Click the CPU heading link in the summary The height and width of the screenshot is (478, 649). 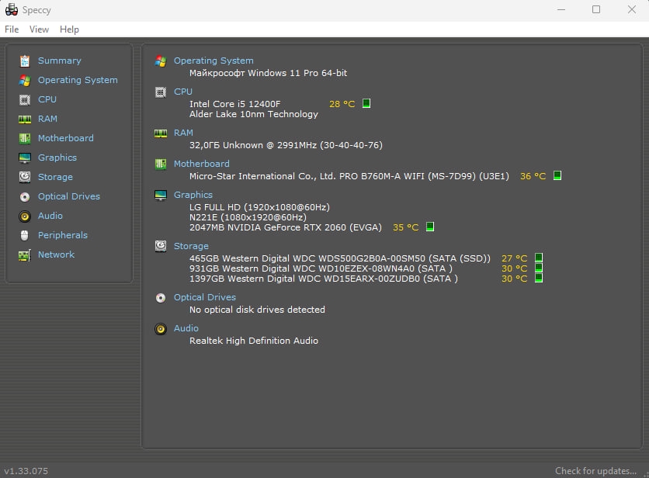click(x=183, y=92)
